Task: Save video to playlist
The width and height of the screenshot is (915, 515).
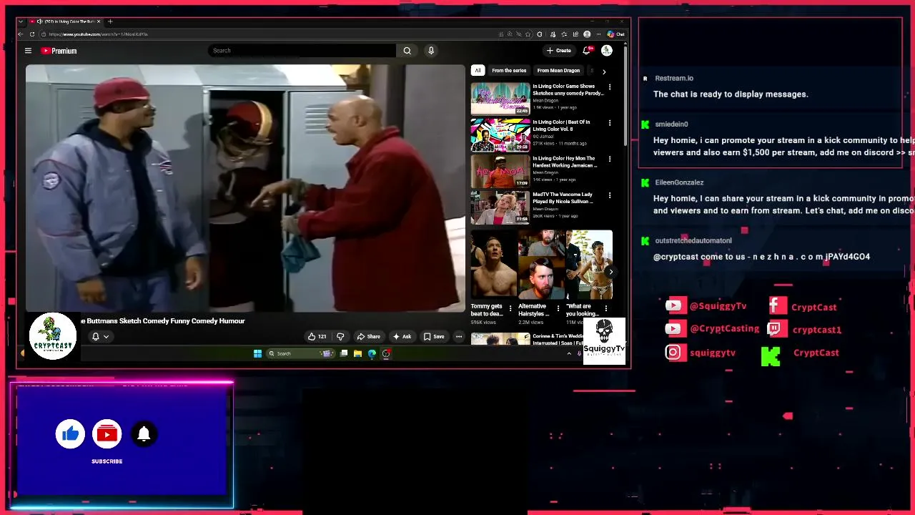Action: click(x=434, y=337)
